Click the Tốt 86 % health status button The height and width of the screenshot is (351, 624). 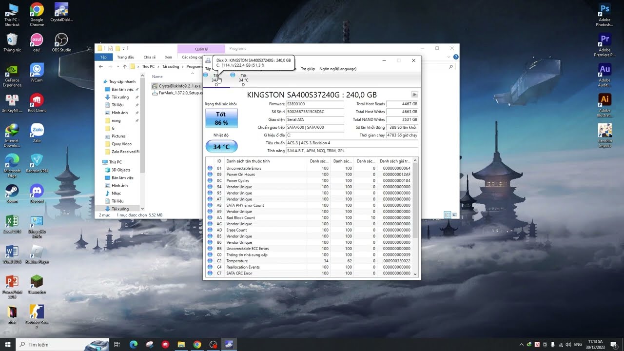pos(221,118)
